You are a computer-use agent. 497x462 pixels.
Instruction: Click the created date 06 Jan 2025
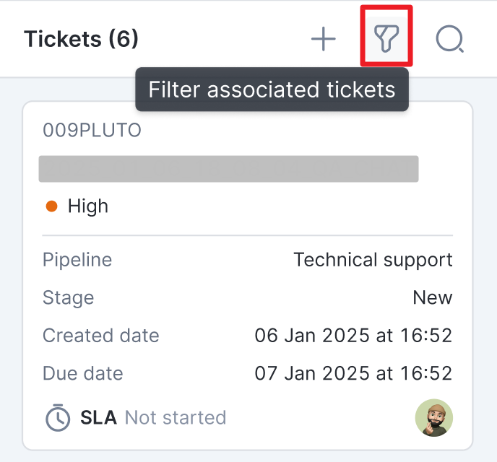pos(353,336)
